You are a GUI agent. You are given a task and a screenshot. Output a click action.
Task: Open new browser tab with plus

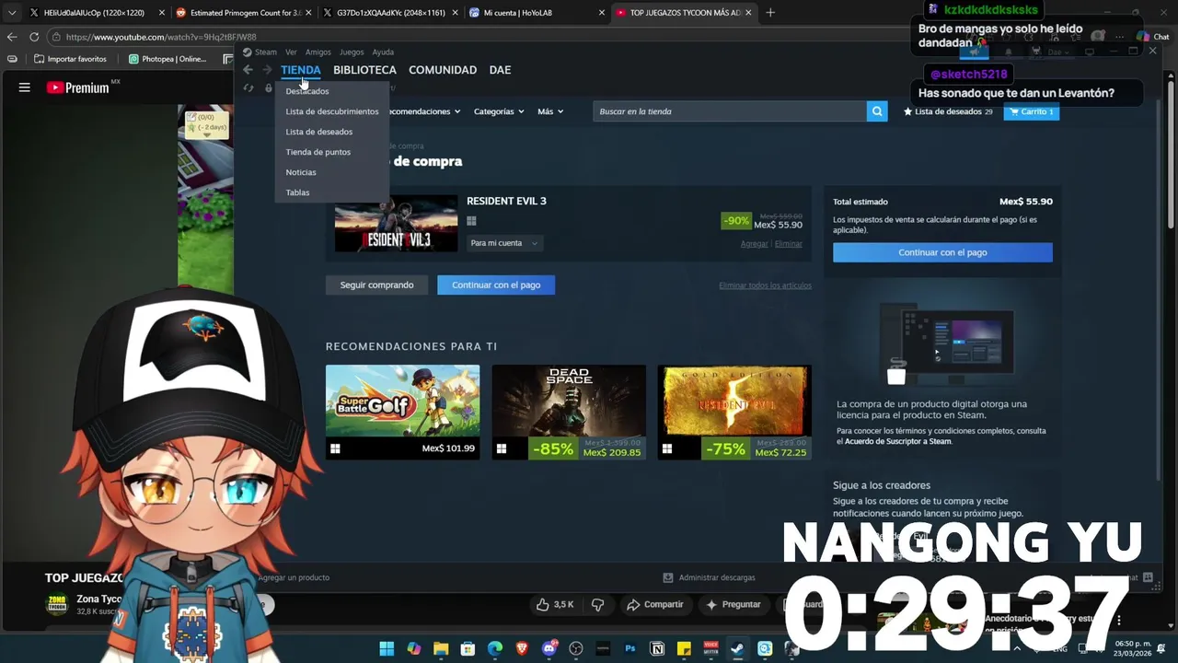point(770,13)
